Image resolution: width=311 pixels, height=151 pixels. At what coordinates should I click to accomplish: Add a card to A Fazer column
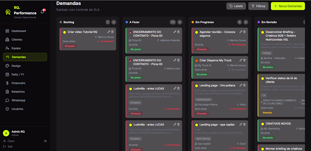tap(180, 22)
